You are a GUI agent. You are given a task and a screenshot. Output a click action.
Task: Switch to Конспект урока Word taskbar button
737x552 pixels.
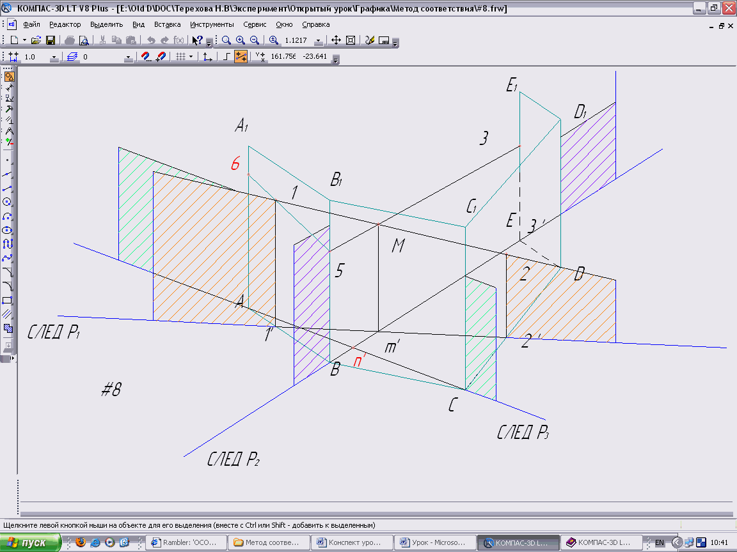coord(352,543)
